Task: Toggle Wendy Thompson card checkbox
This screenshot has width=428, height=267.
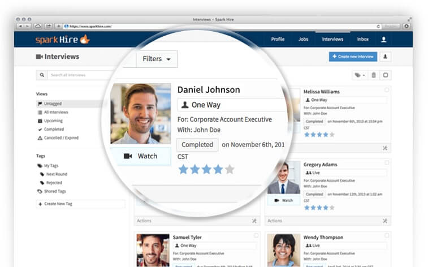Action: 387,235
